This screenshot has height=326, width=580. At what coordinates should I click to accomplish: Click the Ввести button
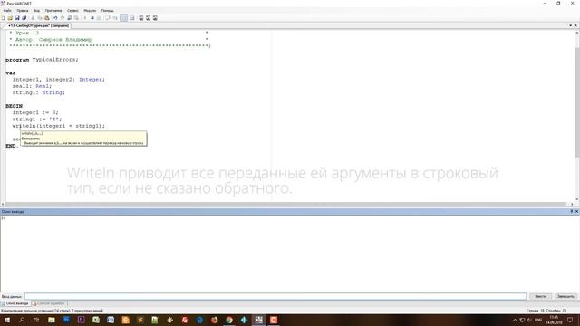540,296
